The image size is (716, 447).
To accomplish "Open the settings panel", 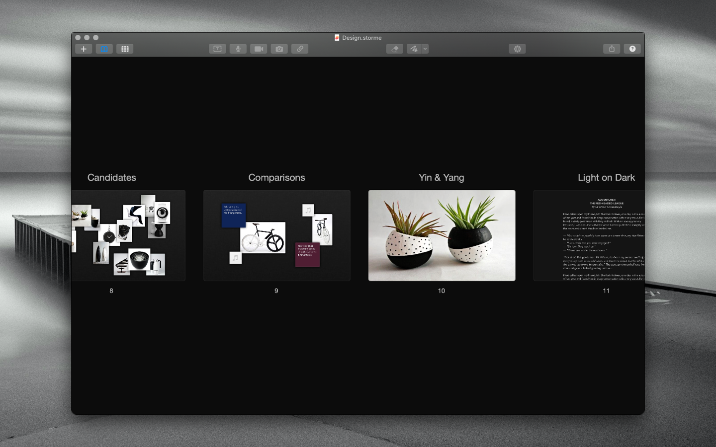I will click(517, 49).
